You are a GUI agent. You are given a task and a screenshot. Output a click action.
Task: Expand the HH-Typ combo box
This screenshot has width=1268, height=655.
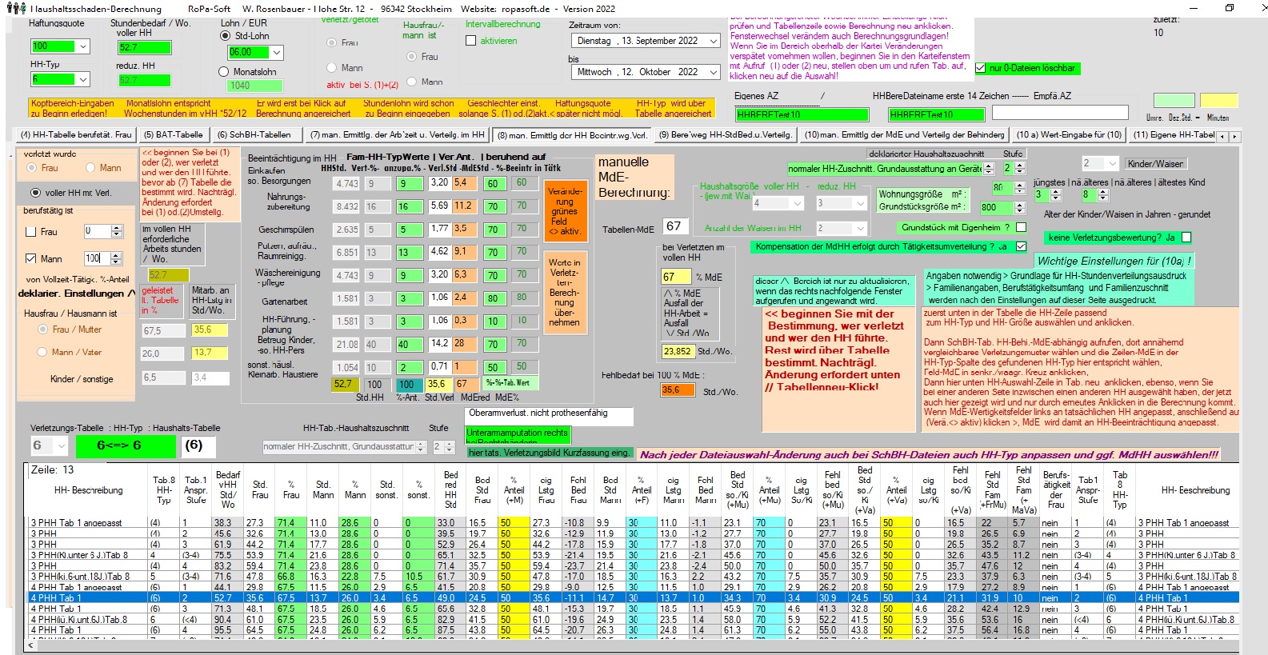[x=82, y=79]
